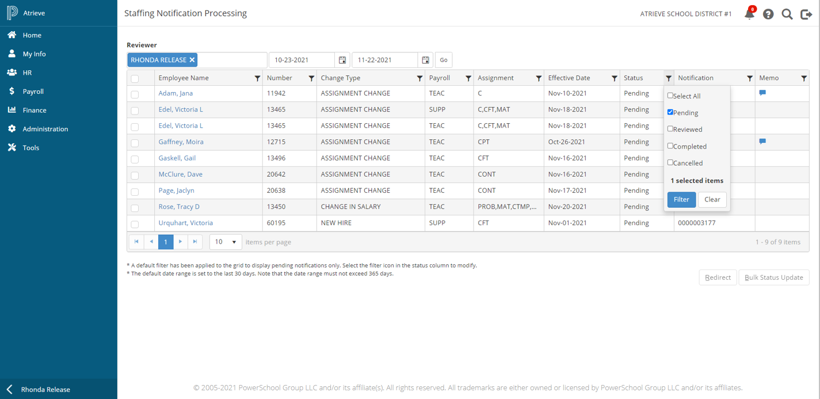The image size is (820, 399).
Task: Open the Change Type column filter
Action: (419, 78)
